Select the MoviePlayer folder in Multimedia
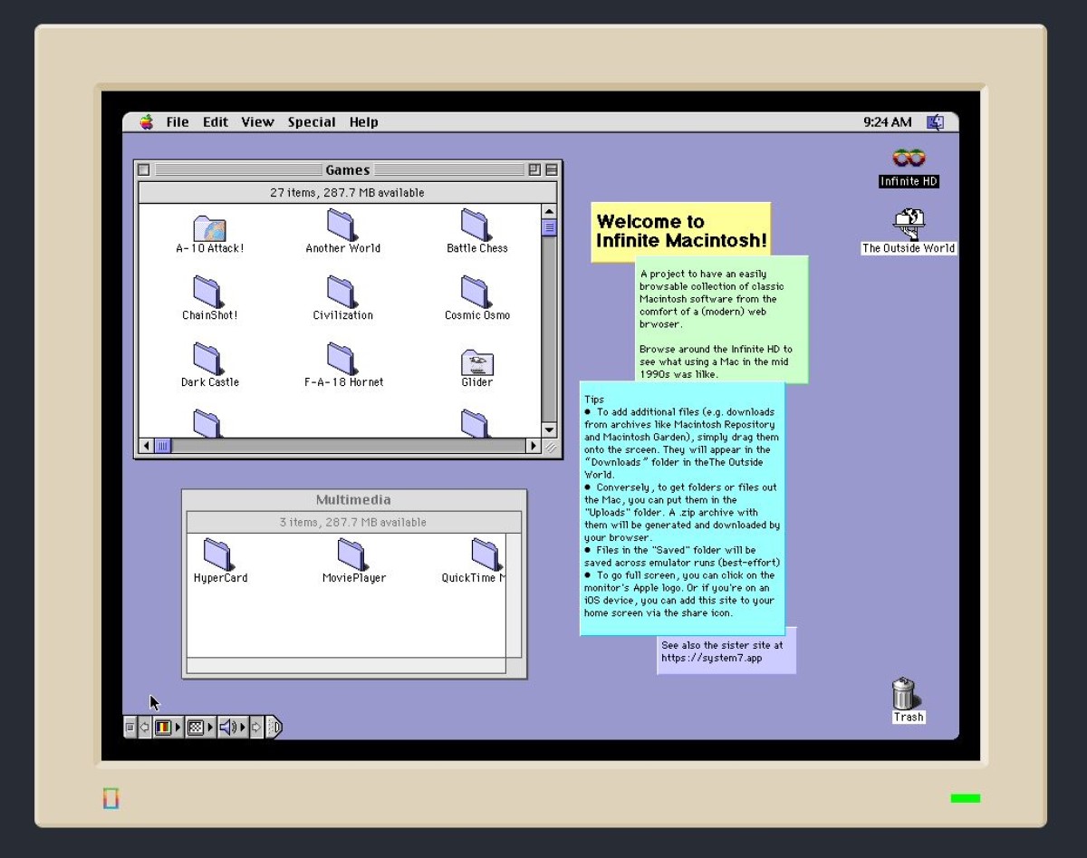 (x=353, y=554)
